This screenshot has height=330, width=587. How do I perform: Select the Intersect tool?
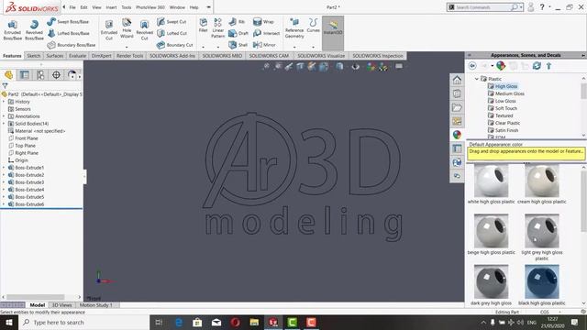click(266, 33)
